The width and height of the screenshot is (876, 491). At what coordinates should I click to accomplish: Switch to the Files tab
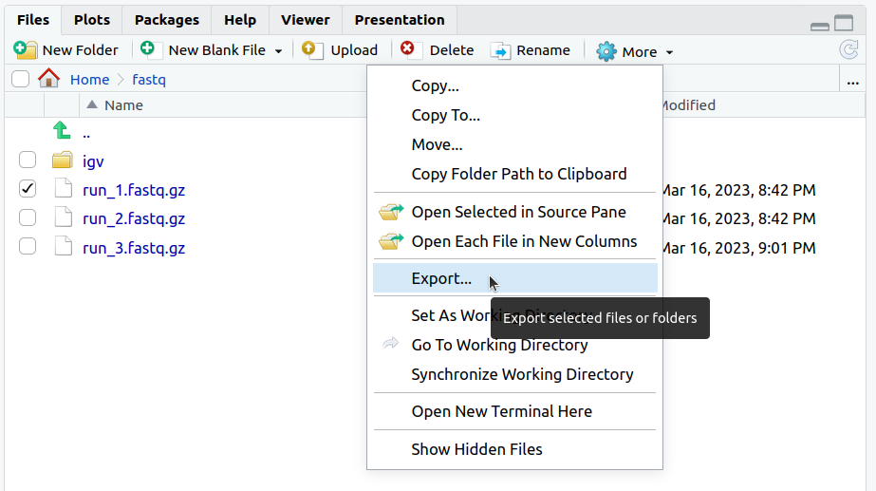tap(33, 20)
